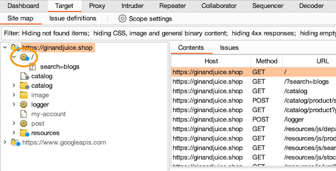Expand the www.googleapis.com host node
336x171 pixels.
pyautogui.click(x=5, y=142)
